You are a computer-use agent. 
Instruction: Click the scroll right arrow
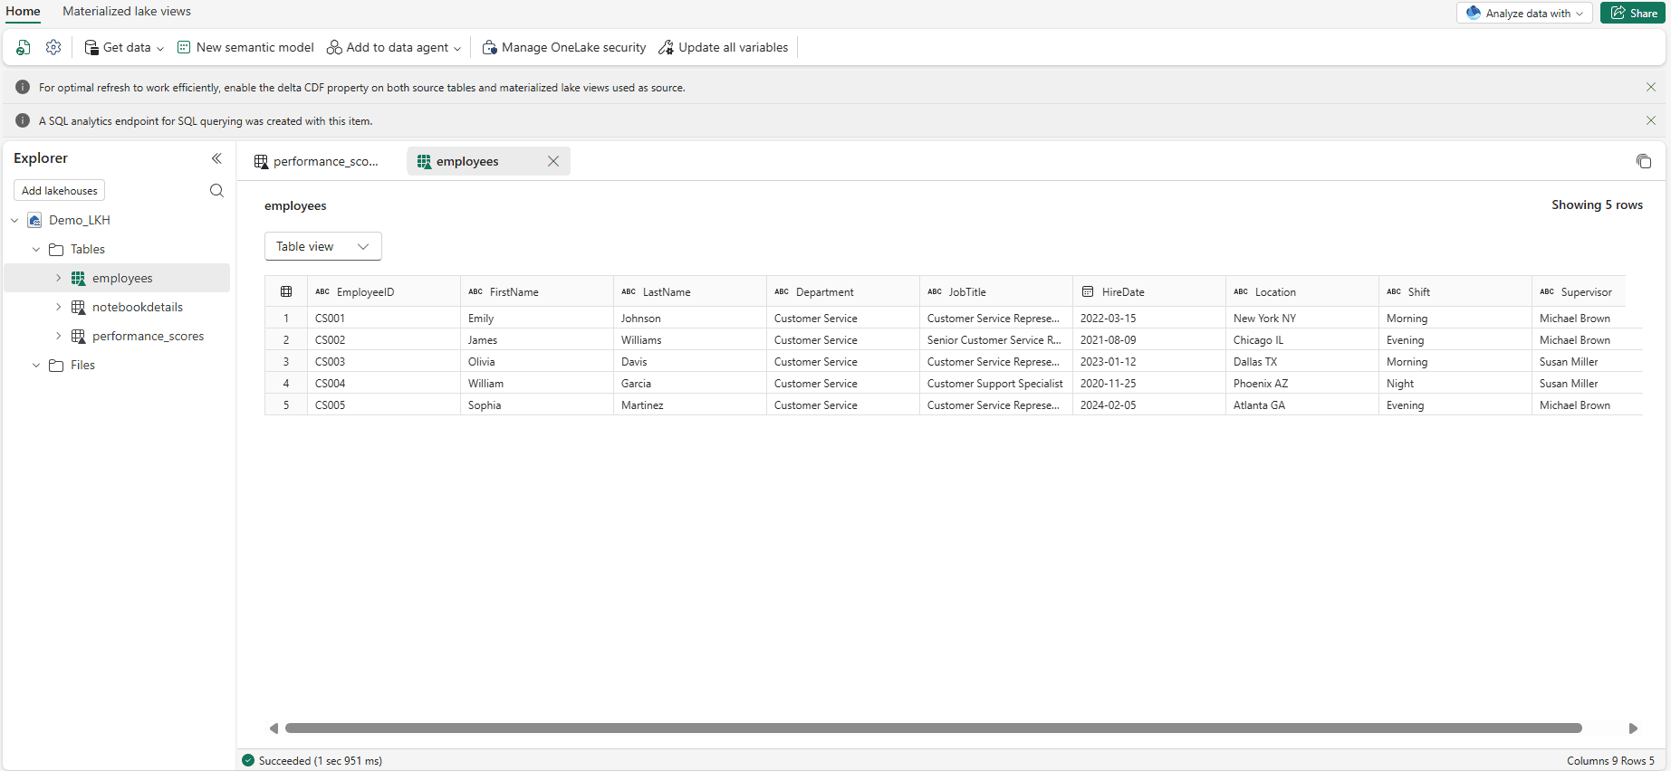[1633, 728]
